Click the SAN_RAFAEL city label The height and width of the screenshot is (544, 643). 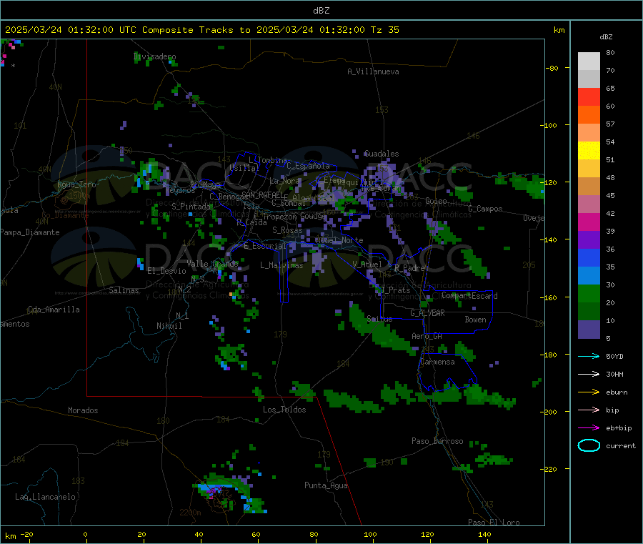point(261,194)
